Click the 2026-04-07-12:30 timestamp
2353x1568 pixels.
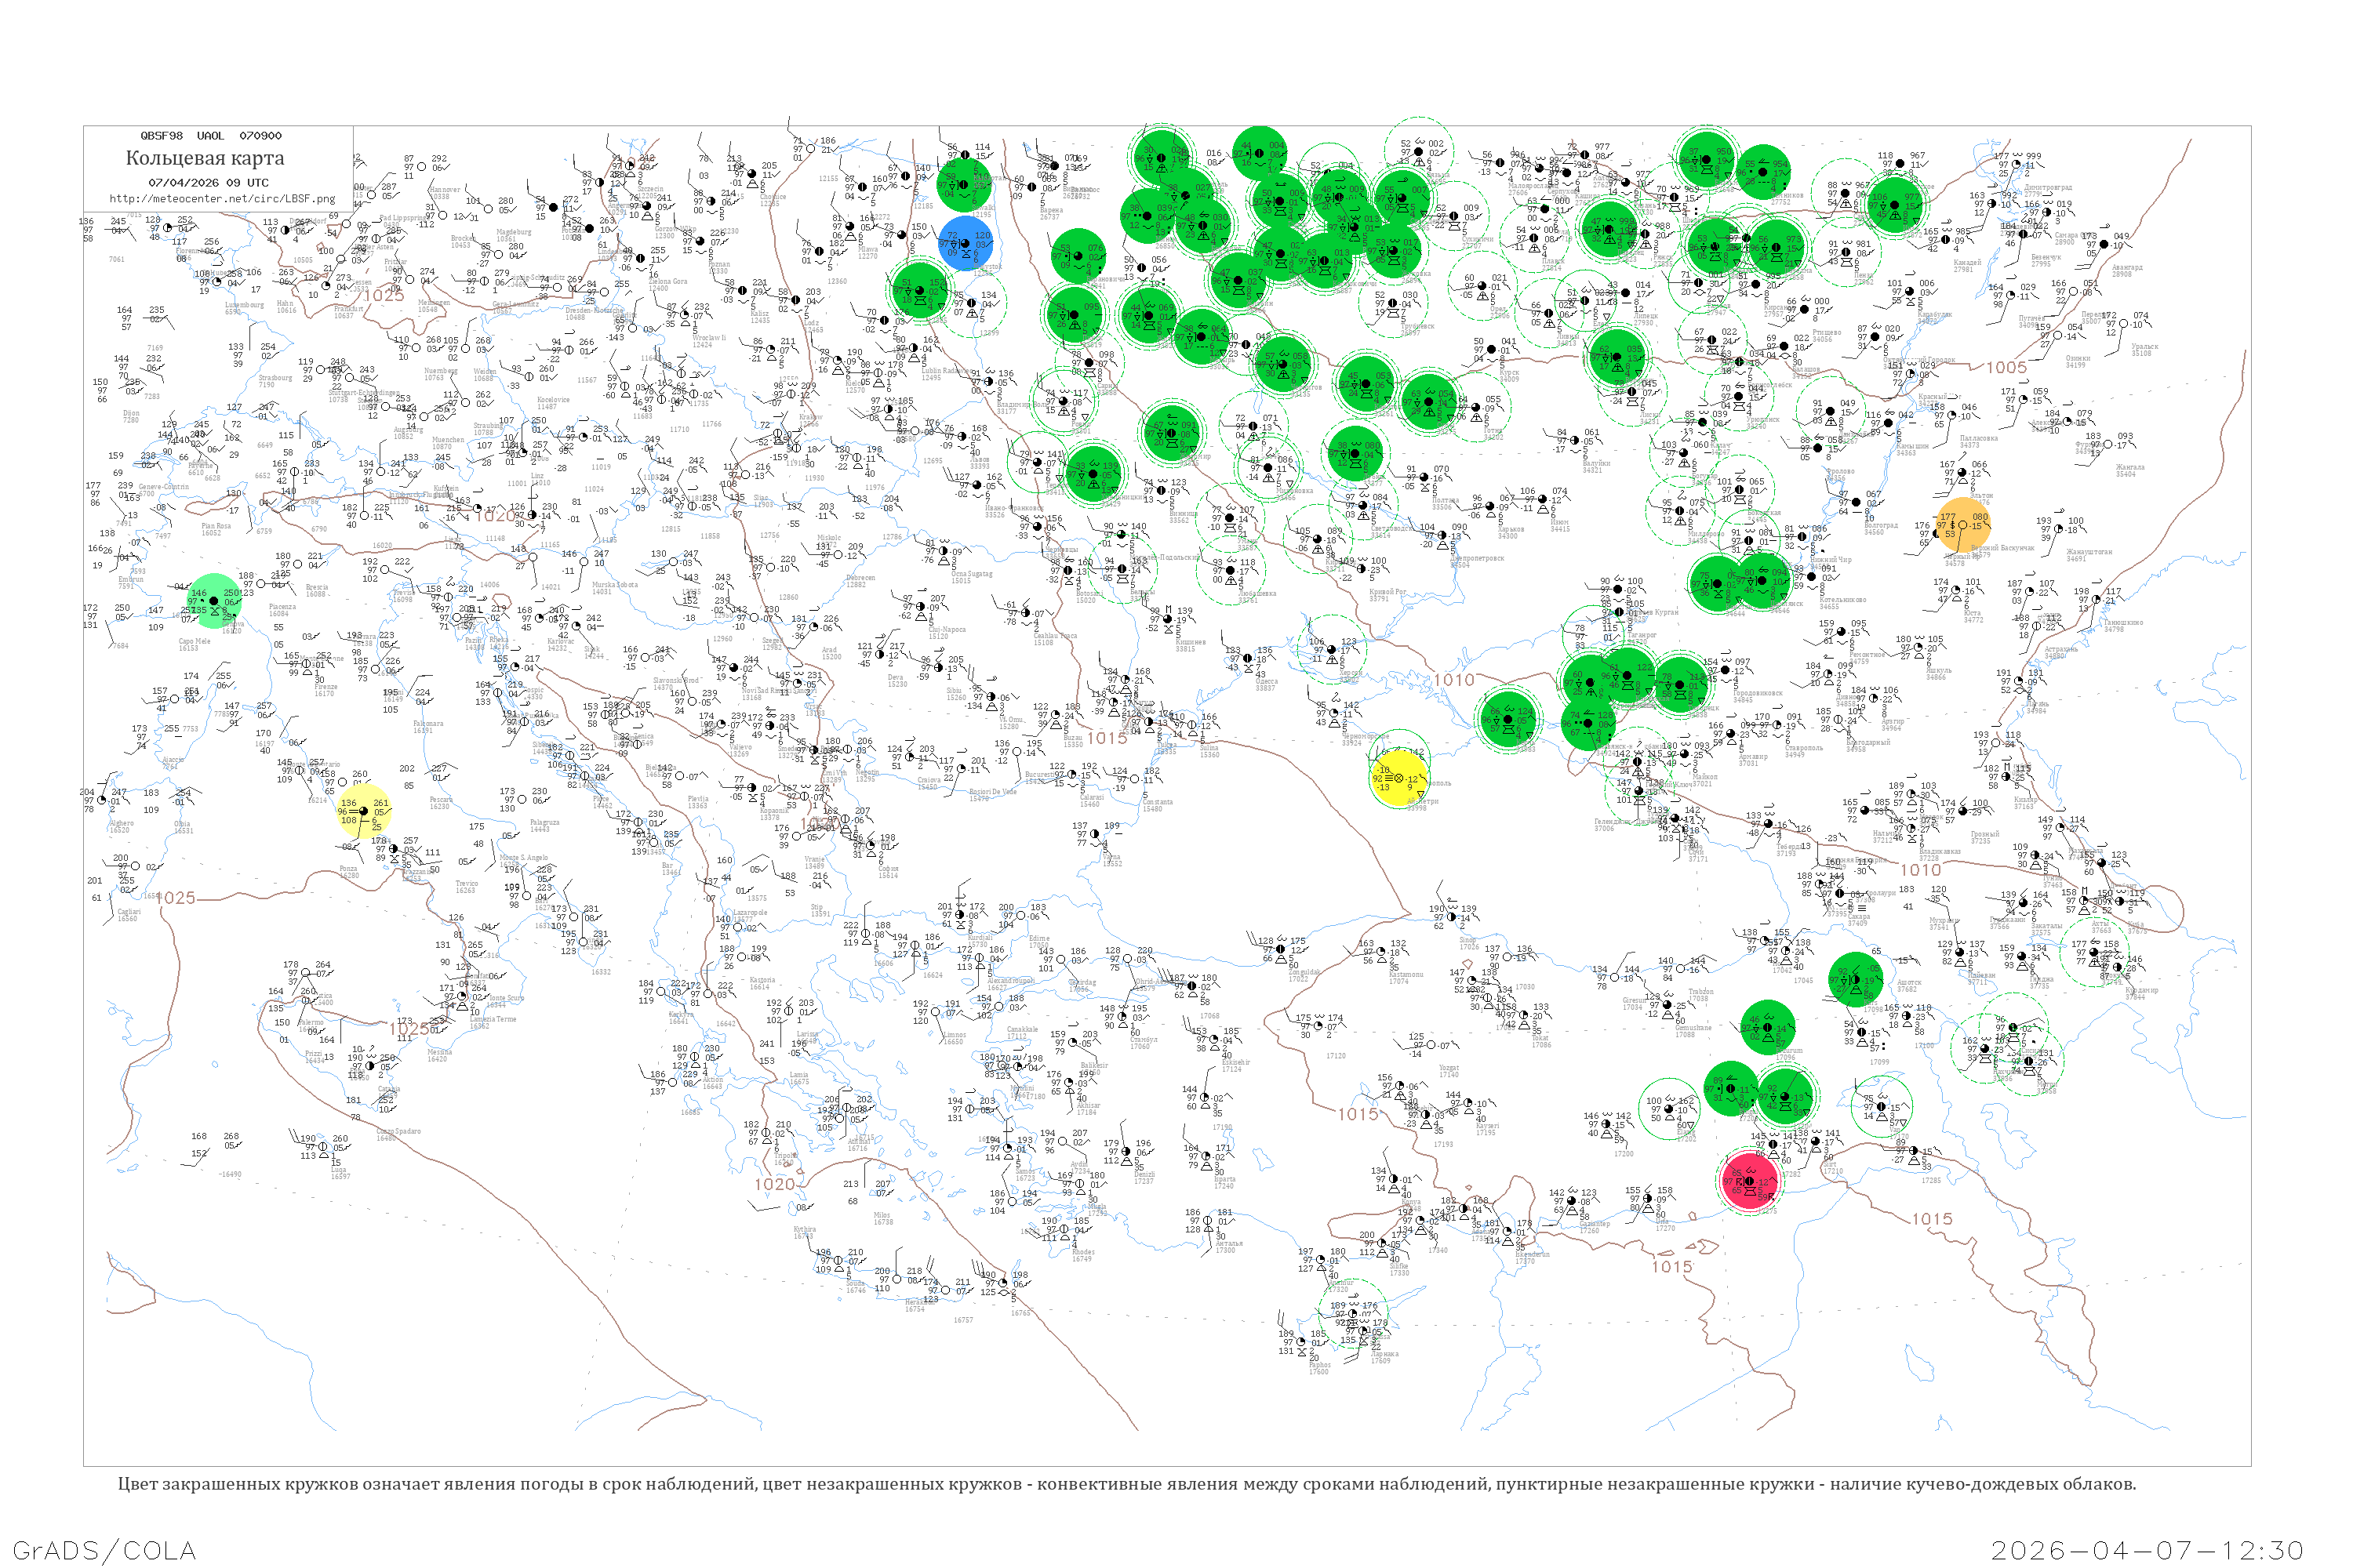coord(2147,1550)
